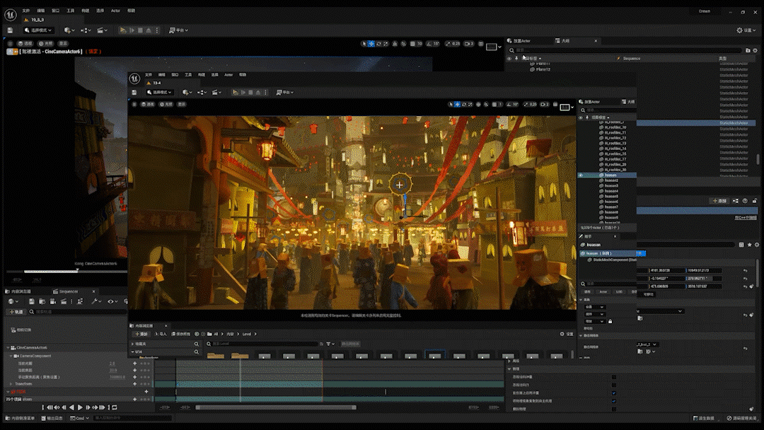Image resolution: width=764 pixels, height=430 pixels.
Task: Toggle visibility eye for selected huasan actor
Action: pos(580,175)
